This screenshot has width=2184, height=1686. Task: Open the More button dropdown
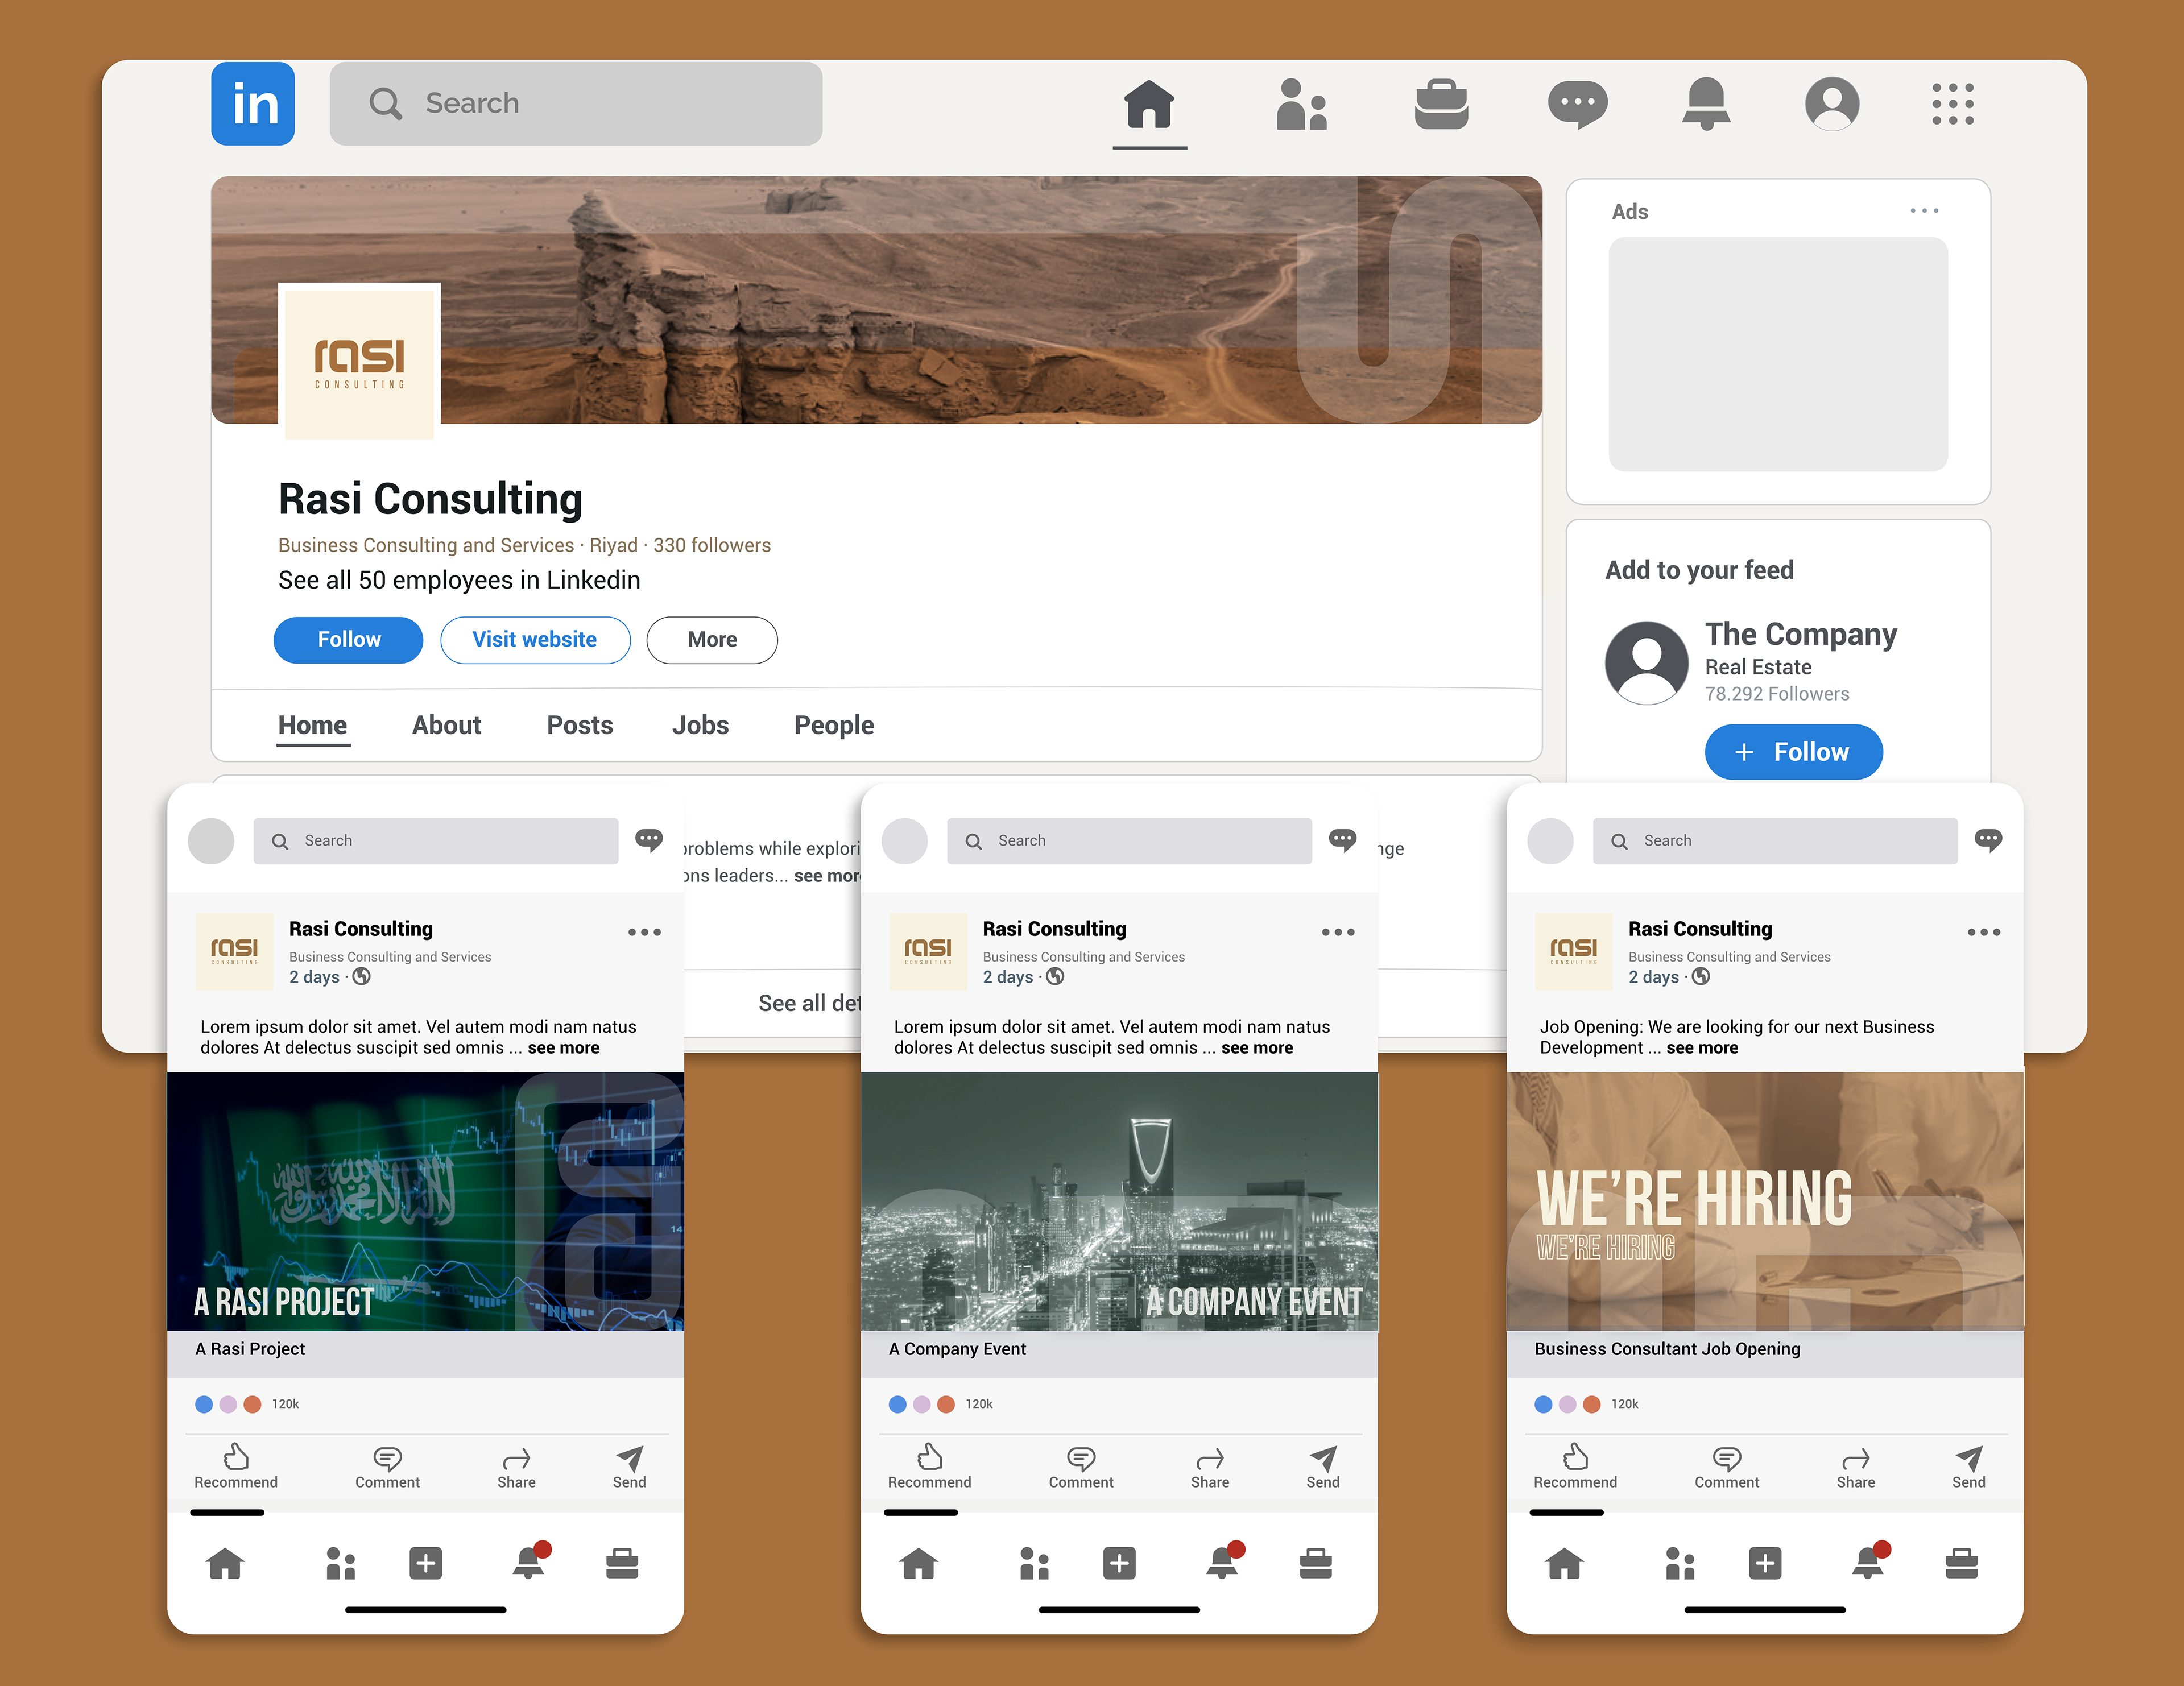(712, 640)
